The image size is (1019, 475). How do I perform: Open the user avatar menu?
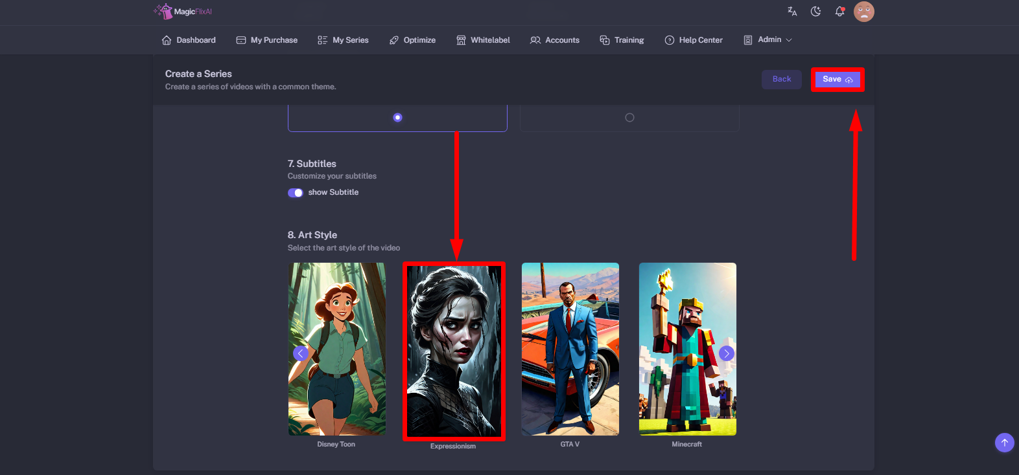864,12
